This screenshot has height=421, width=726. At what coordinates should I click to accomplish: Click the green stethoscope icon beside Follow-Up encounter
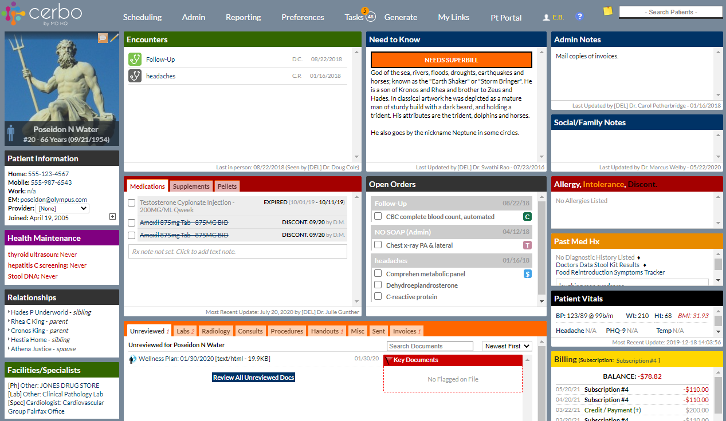tap(135, 58)
